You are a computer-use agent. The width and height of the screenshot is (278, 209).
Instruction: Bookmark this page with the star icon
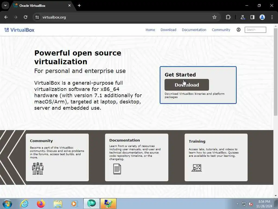click(214, 17)
